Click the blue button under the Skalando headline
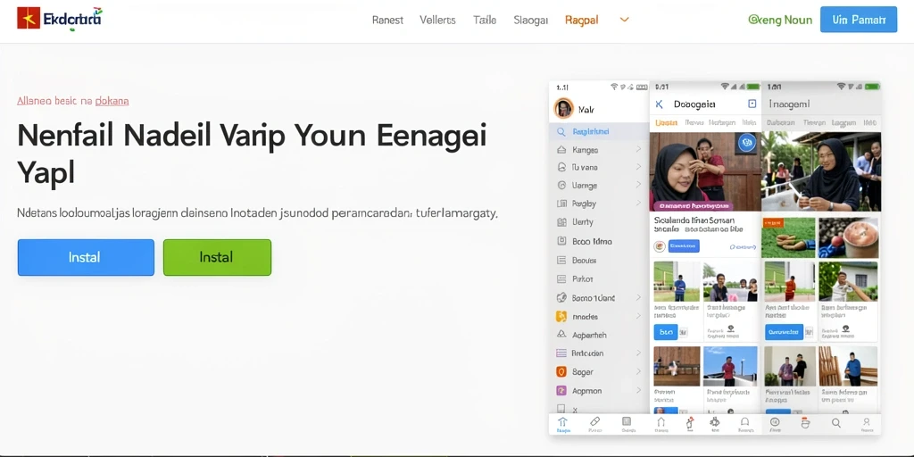This screenshot has width=914, height=457. [684, 246]
